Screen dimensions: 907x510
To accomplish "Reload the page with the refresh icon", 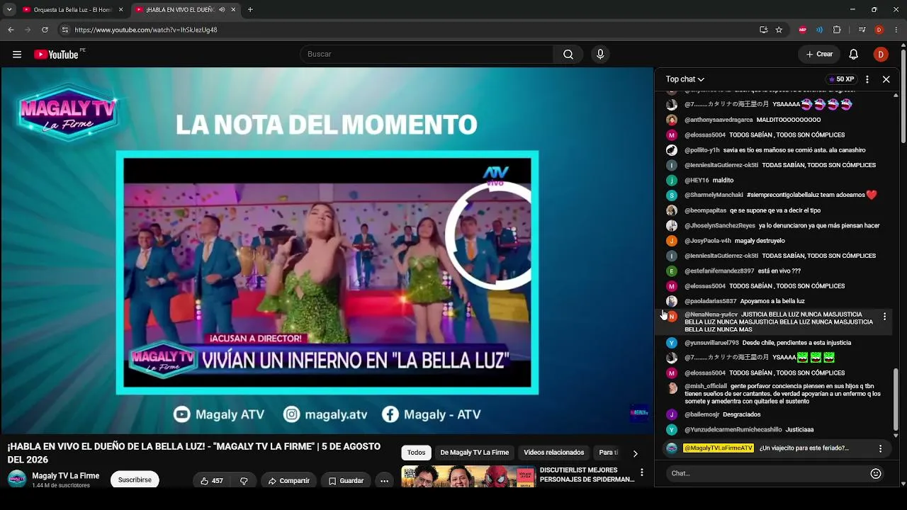I will pos(45,30).
